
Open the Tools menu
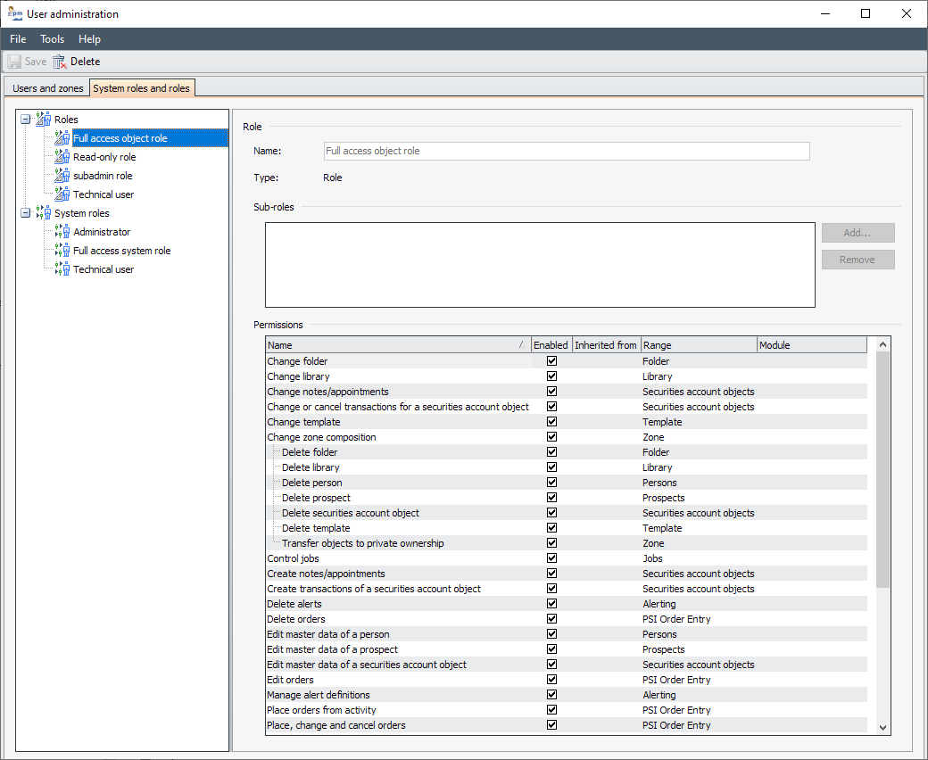coord(53,39)
